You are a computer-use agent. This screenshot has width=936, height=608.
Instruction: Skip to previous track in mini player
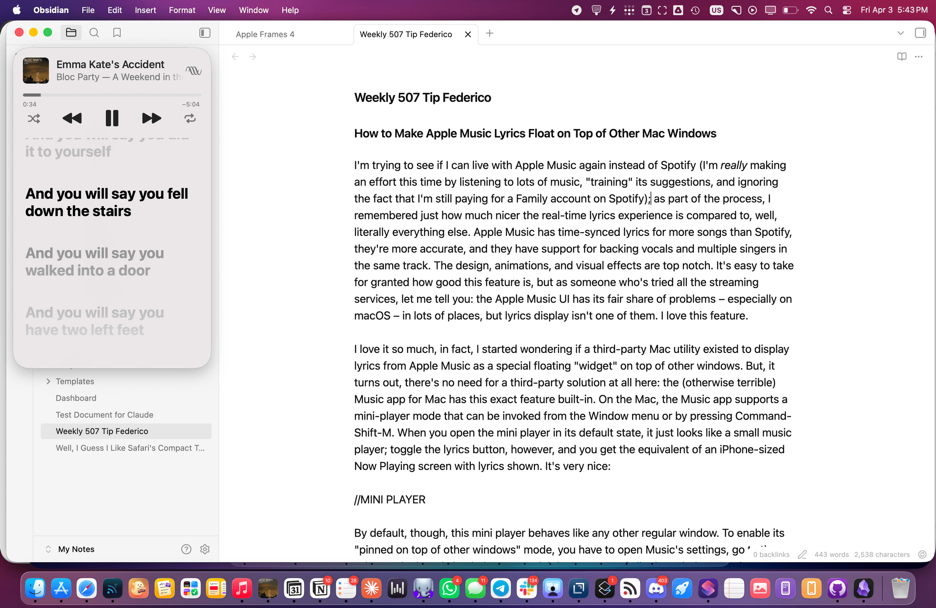72,118
